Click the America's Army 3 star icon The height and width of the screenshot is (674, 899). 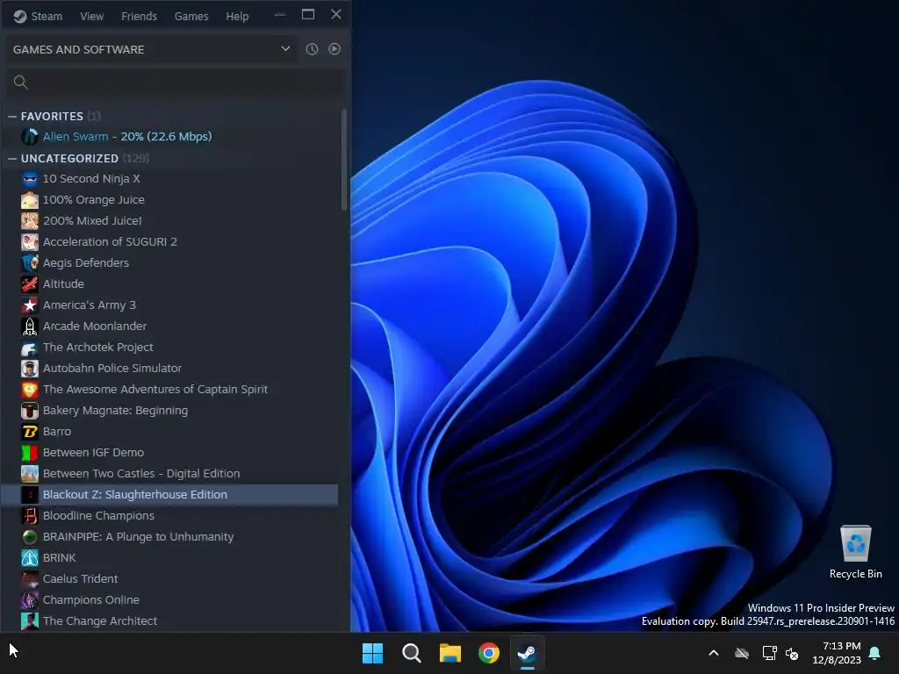[x=30, y=305]
